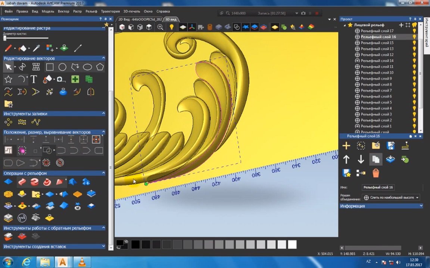The height and width of the screenshot is (268, 430).
Task: Create new relief layer with plus icon
Action: point(346,146)
